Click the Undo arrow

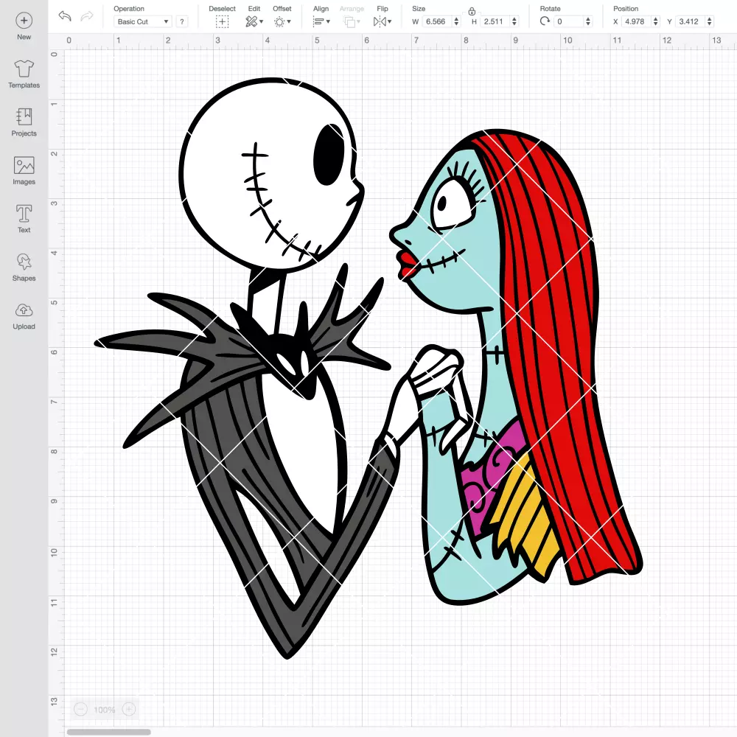point(65,16)
